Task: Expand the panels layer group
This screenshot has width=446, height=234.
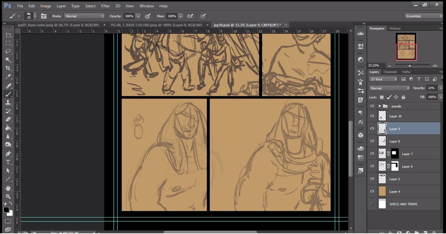Action: pyautogui.click(x=380, y=106)
